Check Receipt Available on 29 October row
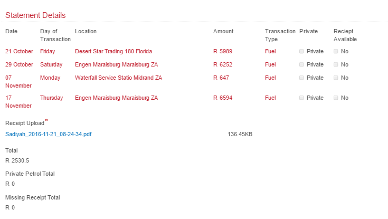Image resolution: width=388 pixels, height=219 pixels. pos(336,65)
